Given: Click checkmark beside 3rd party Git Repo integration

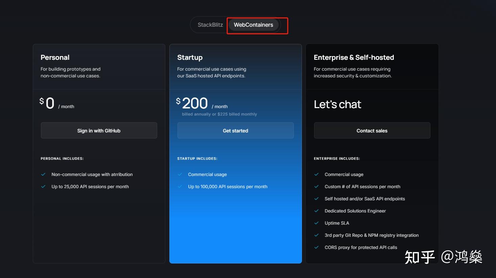Looking at the screenshot, I should [x=316, y=235].
